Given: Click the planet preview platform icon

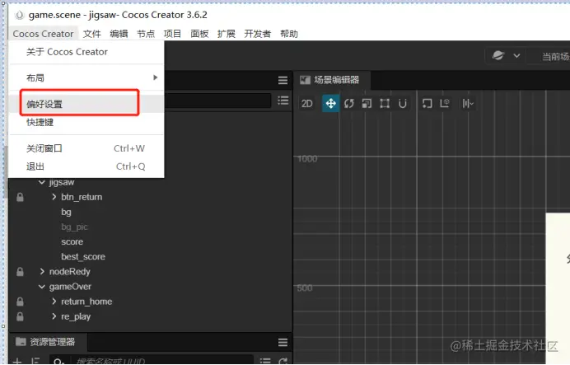Looking at the screenshot, I should point(498,56).
